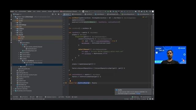The width and height of the screenshot is (196, 110).
Task: Expand the androidApp folder arrow
Action: (15, 25)
